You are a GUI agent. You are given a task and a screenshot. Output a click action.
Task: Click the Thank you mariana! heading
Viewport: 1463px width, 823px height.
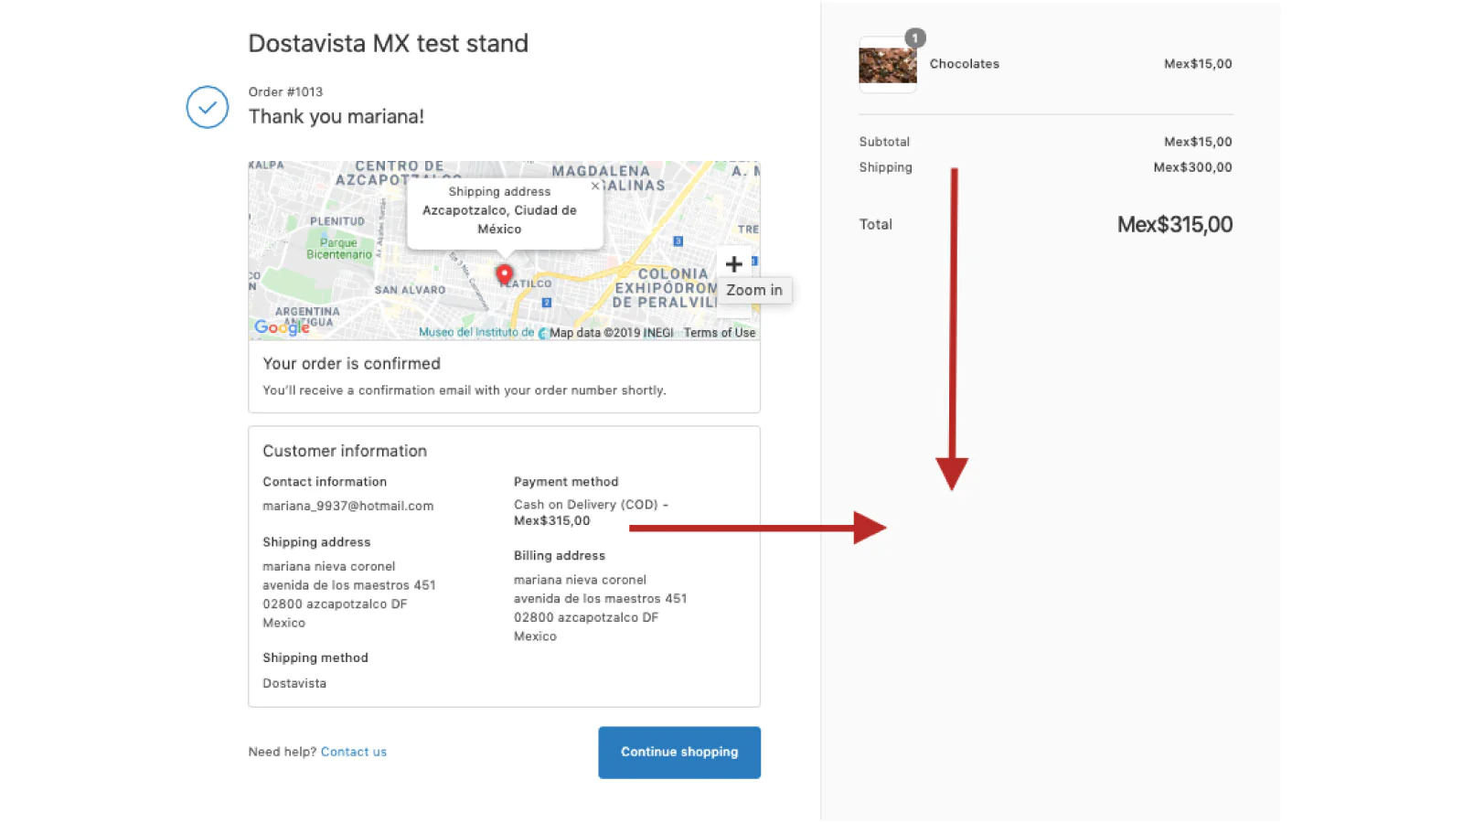pos(336,117)
